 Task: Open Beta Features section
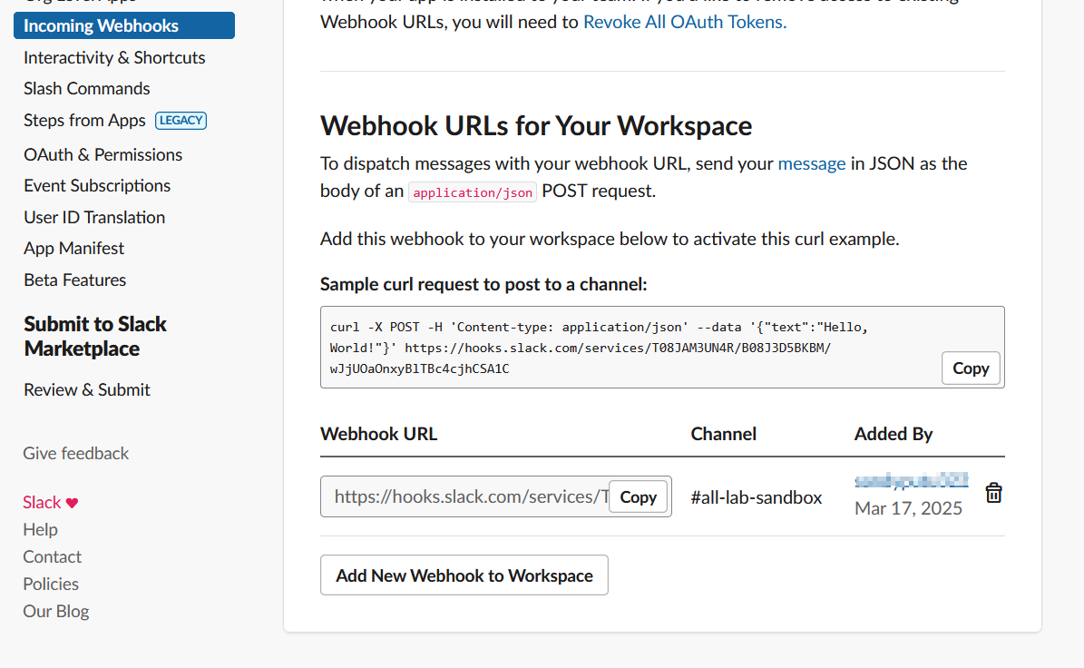(74, 280)
